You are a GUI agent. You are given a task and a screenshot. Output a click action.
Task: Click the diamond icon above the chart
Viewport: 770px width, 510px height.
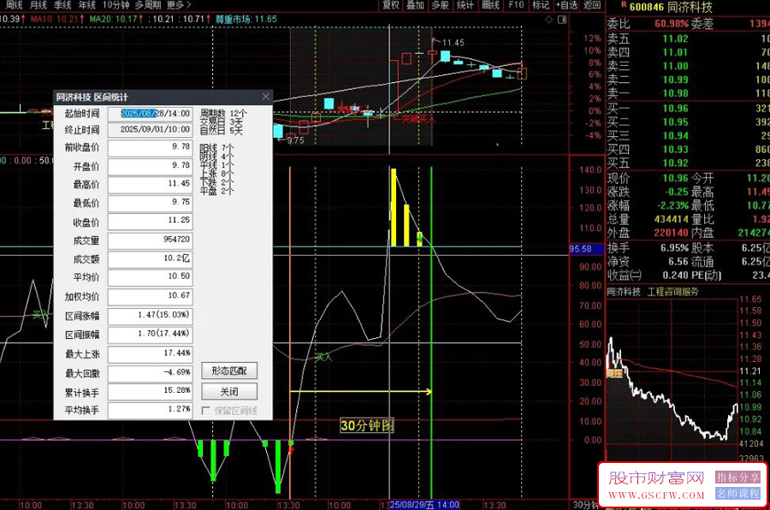click(548, 20)
